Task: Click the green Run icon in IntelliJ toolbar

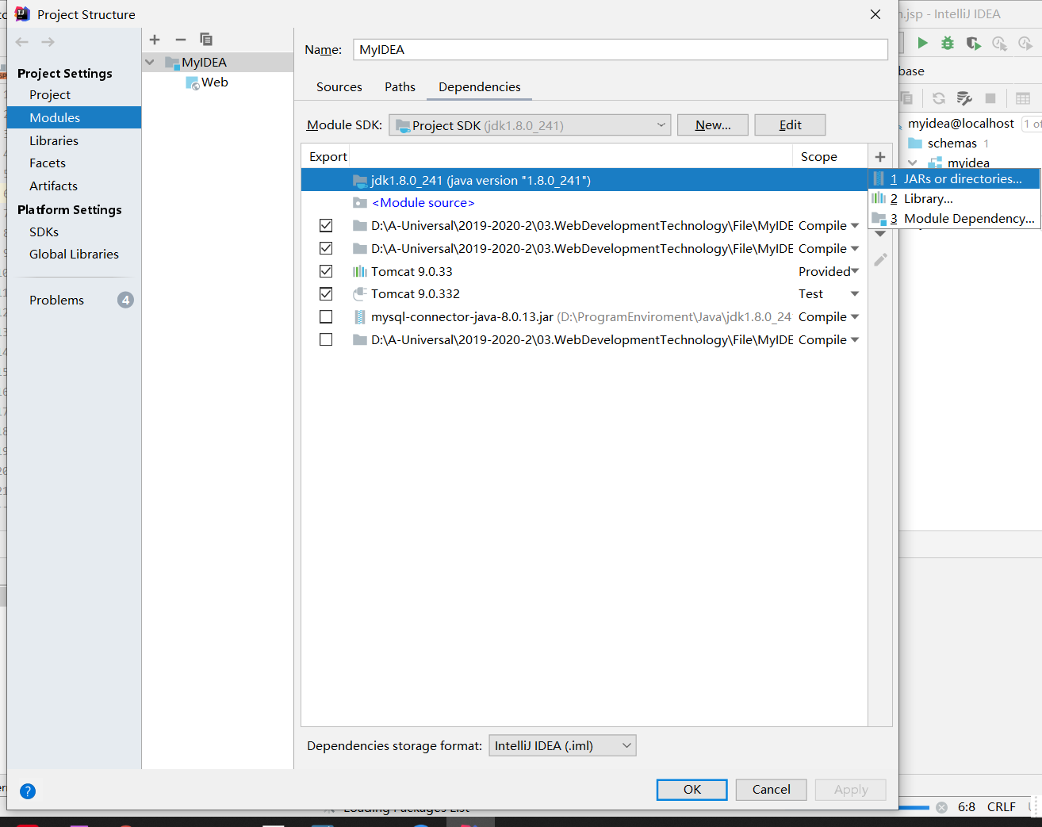Action: 922,43
